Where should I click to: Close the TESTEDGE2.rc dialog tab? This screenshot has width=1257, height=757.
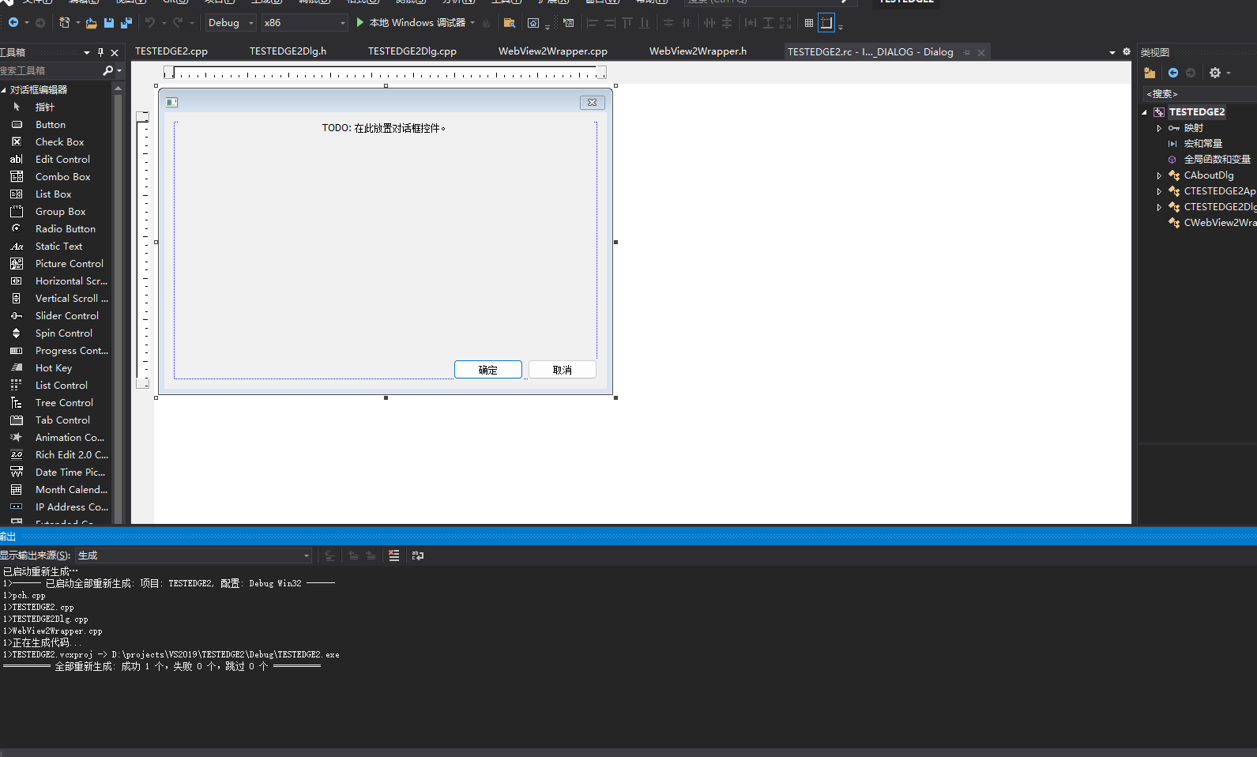(x=981, y=53)
